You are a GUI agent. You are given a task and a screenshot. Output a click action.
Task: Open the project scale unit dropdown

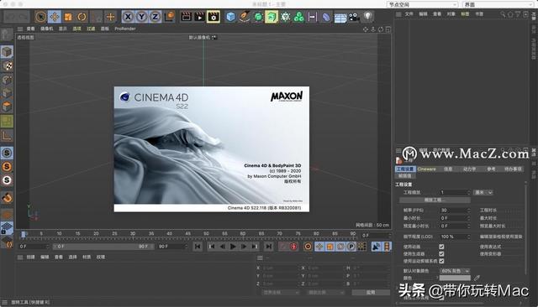[x=483, y=192]
